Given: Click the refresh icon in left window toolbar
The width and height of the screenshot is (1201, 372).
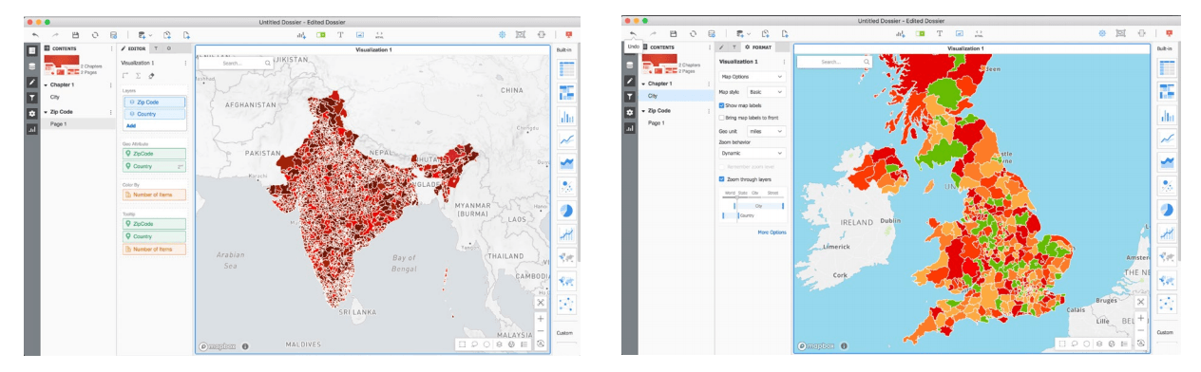Looking at the screenshot, I should pyautogui.click(x=94, y=34).
